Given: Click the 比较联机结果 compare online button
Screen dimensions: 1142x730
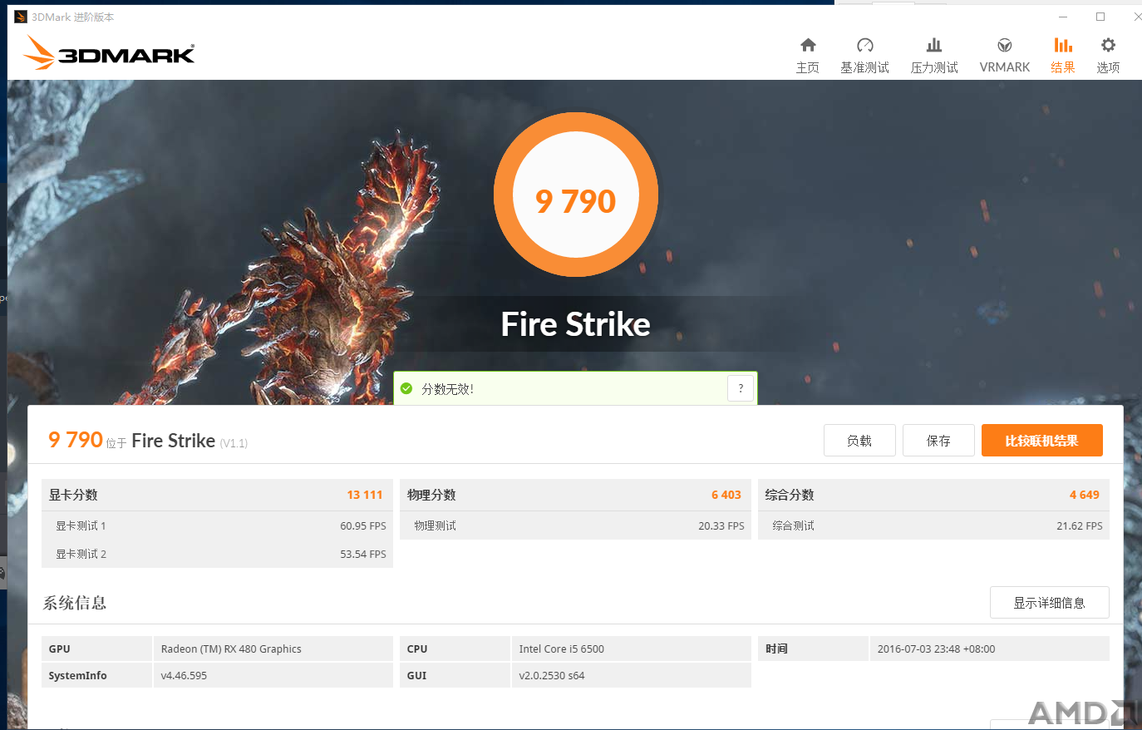Looking at the screenshot, I should coord(1042,441).
